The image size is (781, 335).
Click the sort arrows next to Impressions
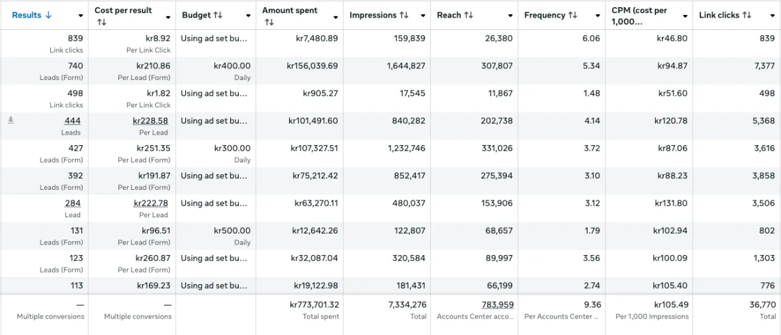point(404,15)
